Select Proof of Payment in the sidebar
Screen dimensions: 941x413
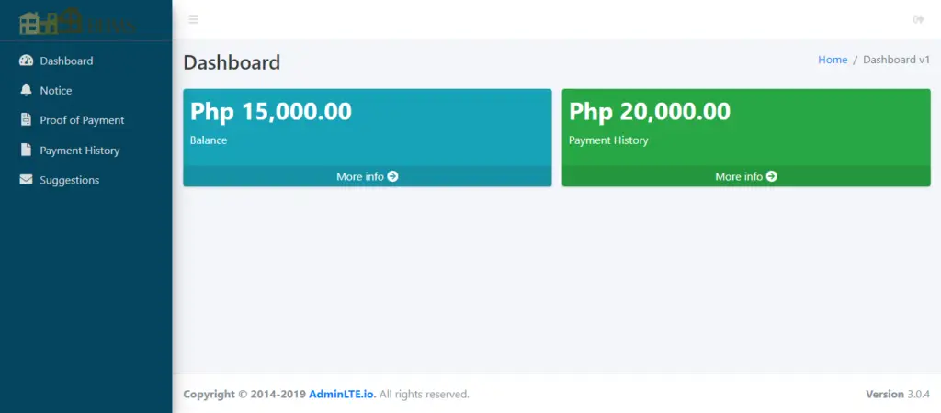(x=82, y=120)
